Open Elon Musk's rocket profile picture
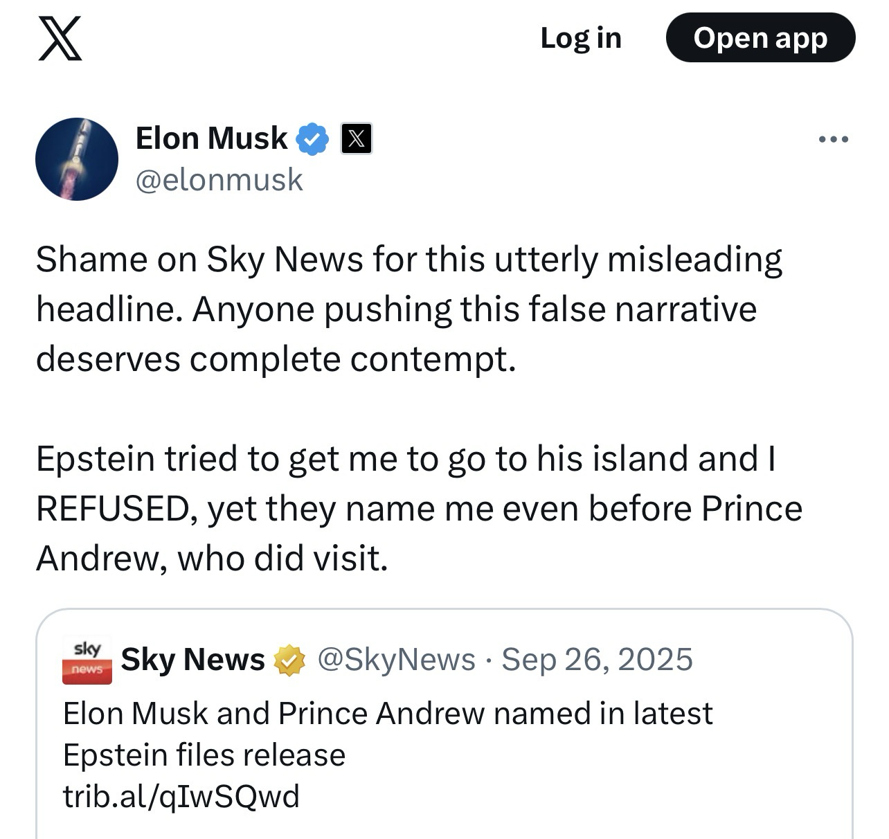Image resolution: width=889 pixels, height=839 pixels. (77, 159)
